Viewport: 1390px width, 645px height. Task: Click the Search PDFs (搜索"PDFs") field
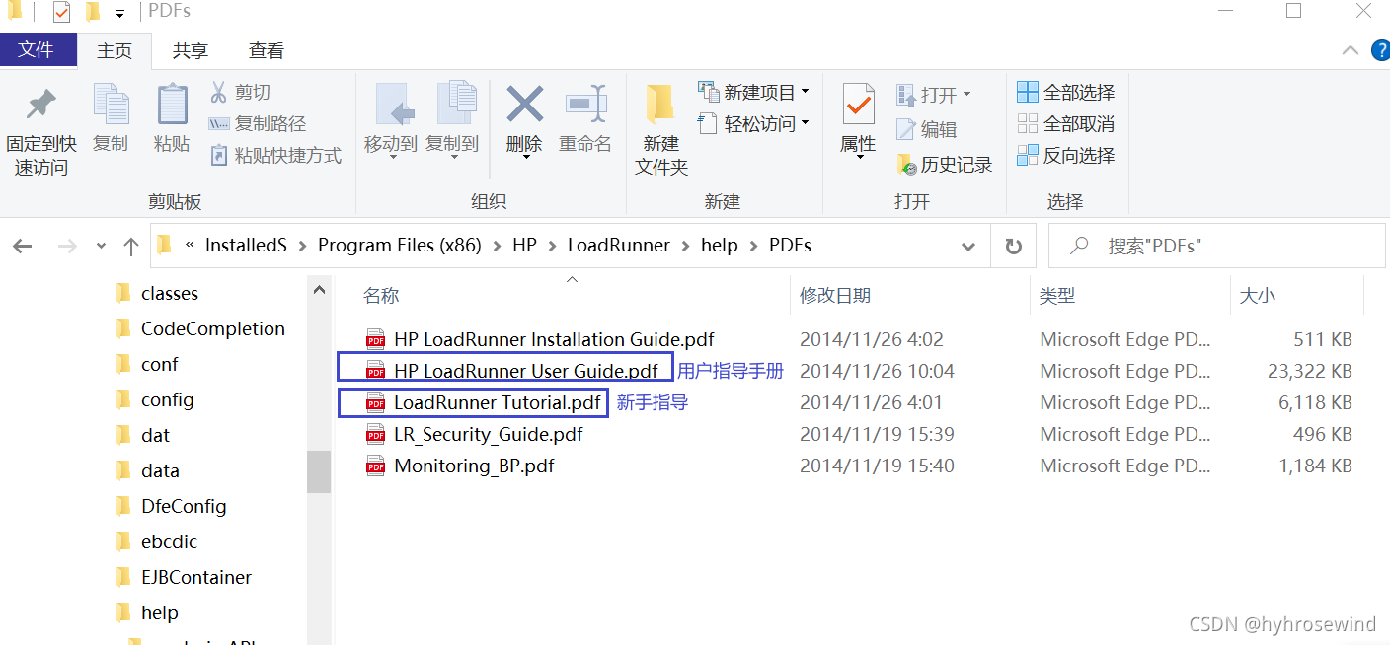[1216, 246]
